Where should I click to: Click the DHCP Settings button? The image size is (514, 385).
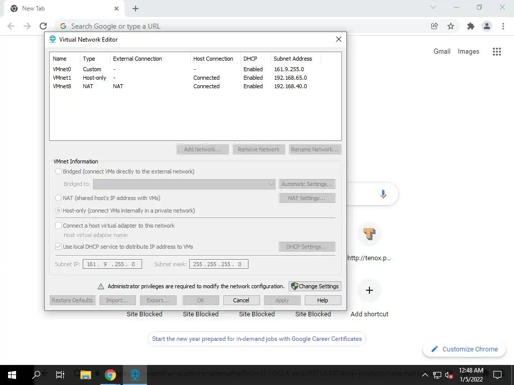tap(307, 247)
